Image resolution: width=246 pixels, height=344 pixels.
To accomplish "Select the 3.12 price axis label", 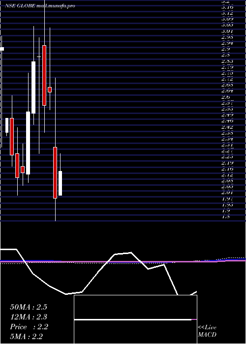I will click(227, 13).
